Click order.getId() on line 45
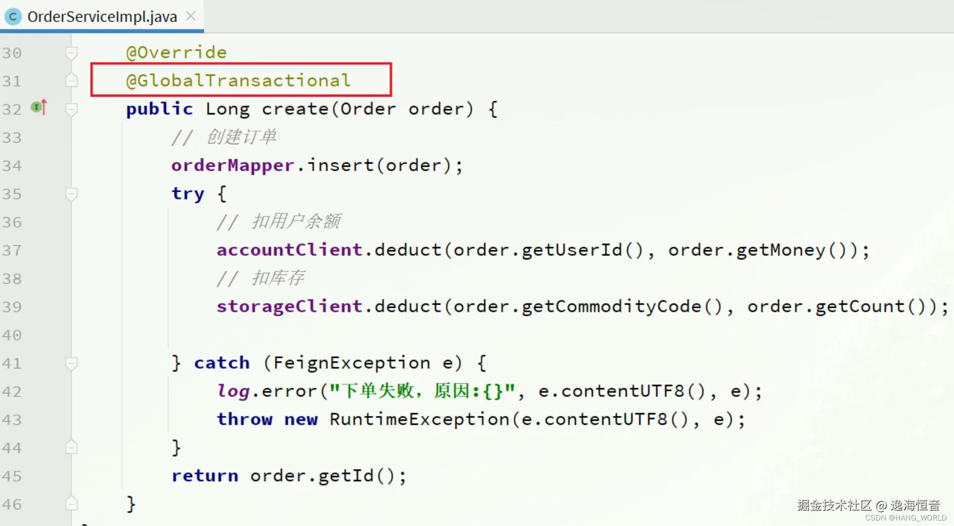This screenshot has width=954, height=526. click(323, 476)
